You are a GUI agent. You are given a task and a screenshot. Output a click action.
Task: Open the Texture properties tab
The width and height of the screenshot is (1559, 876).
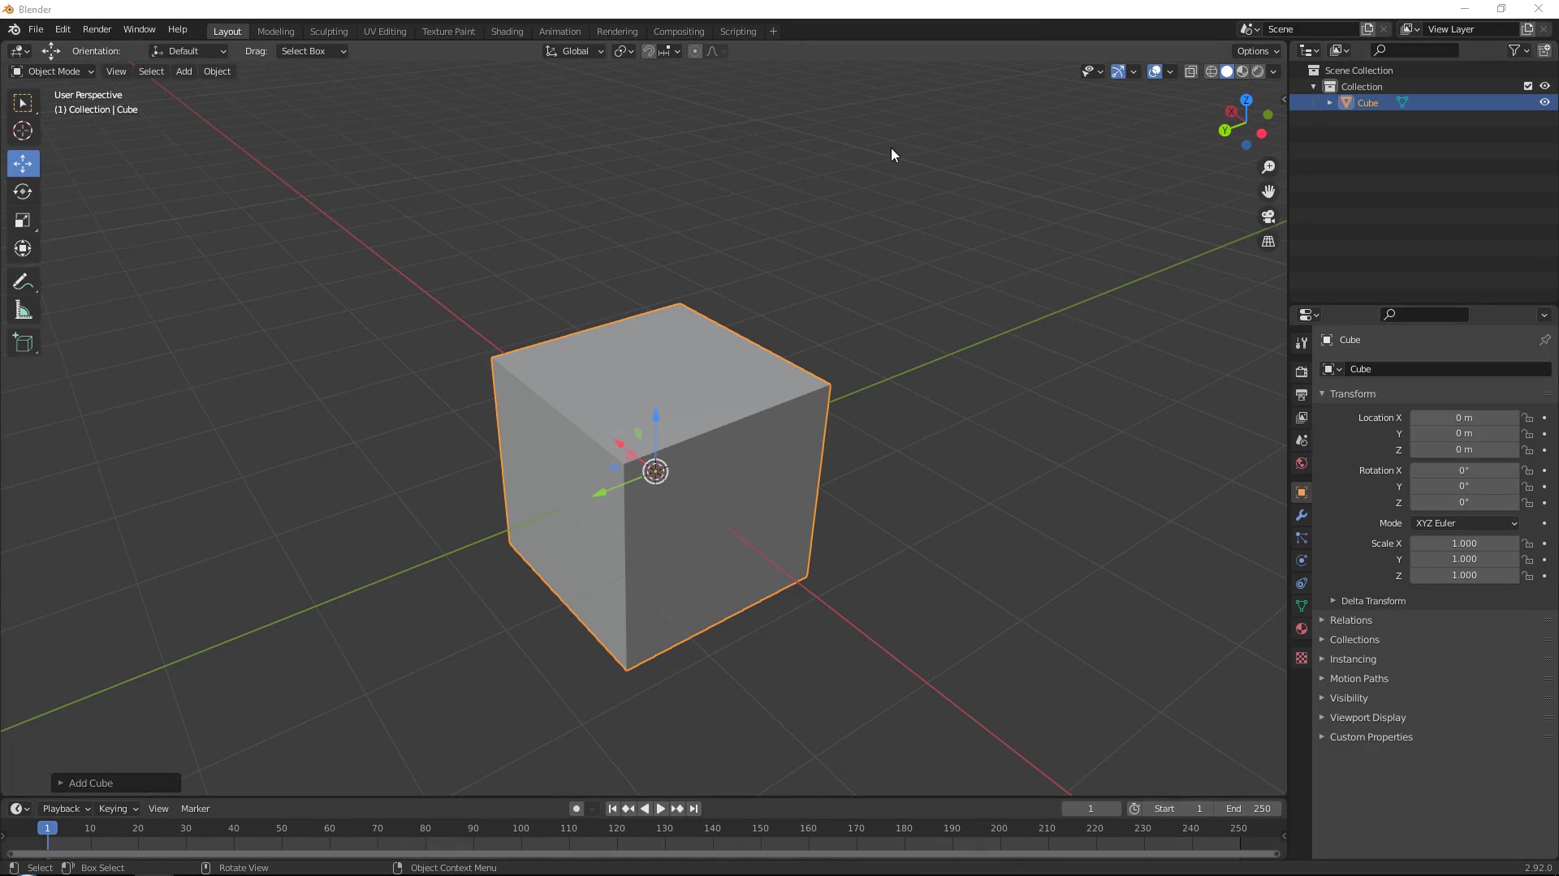[1302, 658]
